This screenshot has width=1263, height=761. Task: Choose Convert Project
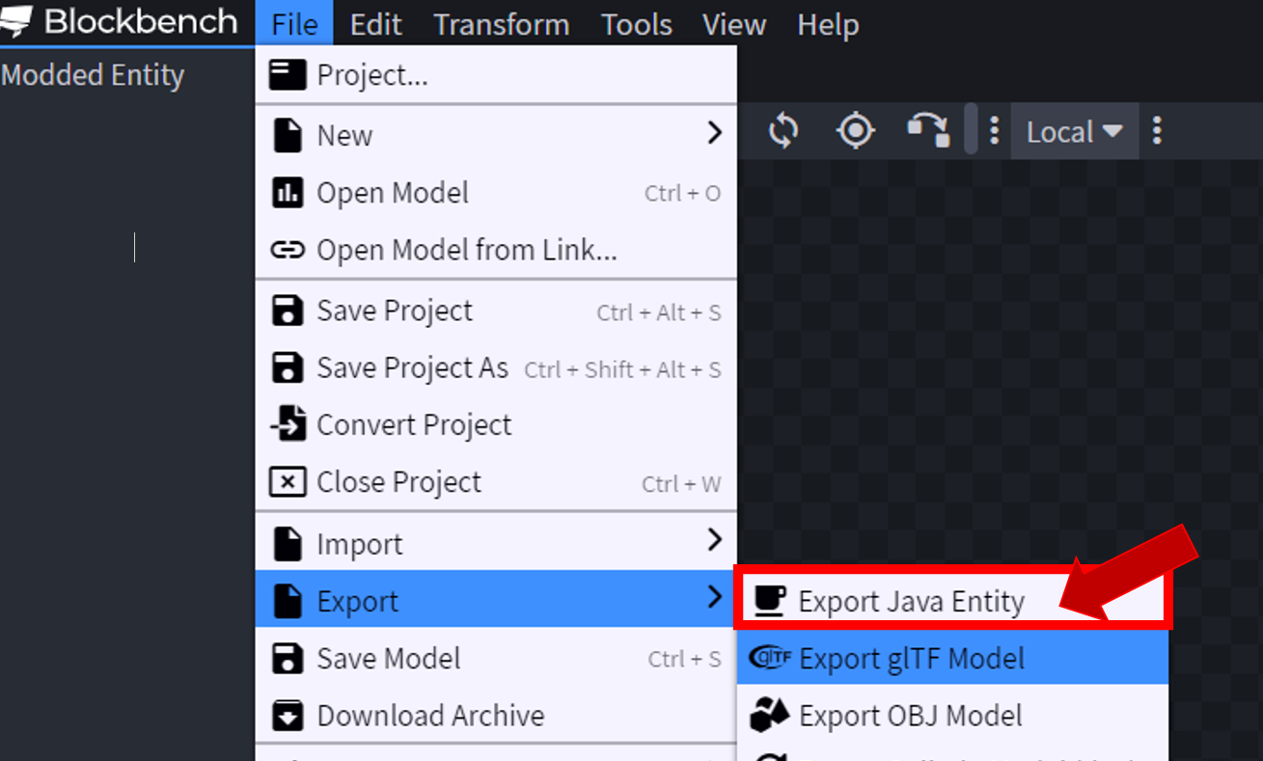tap(496, 424)
